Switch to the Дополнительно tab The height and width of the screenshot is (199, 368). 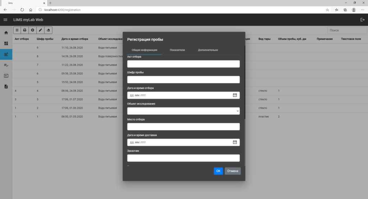tap(208, 50)
